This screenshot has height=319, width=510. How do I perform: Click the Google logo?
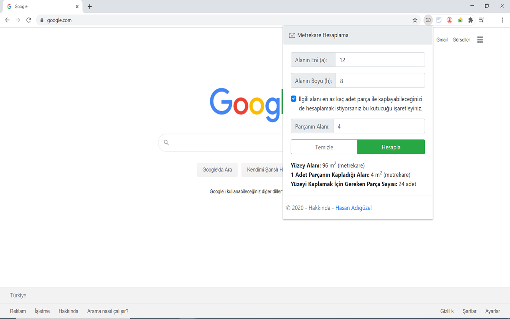pos(246,104)
